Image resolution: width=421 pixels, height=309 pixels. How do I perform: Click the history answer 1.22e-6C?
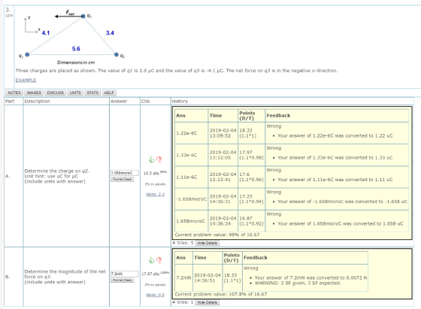point(186,133)
